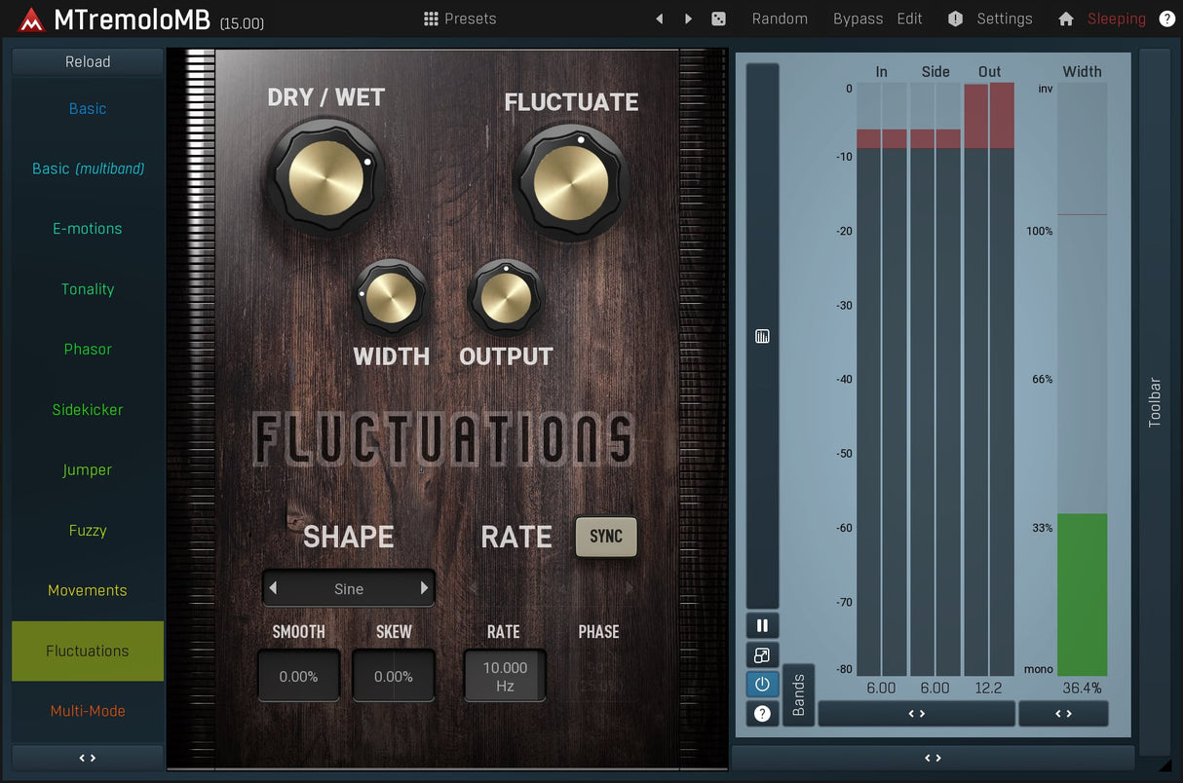
Task: Open the Sine shape selector
Action: point(348,588)
